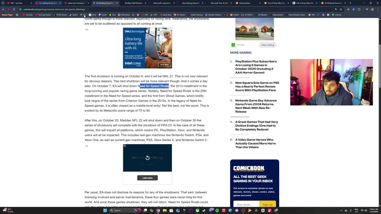Viewport: 381px width, 214px height.
Task: Click the newsletter Sign Up button
Action: coord(268,204)
